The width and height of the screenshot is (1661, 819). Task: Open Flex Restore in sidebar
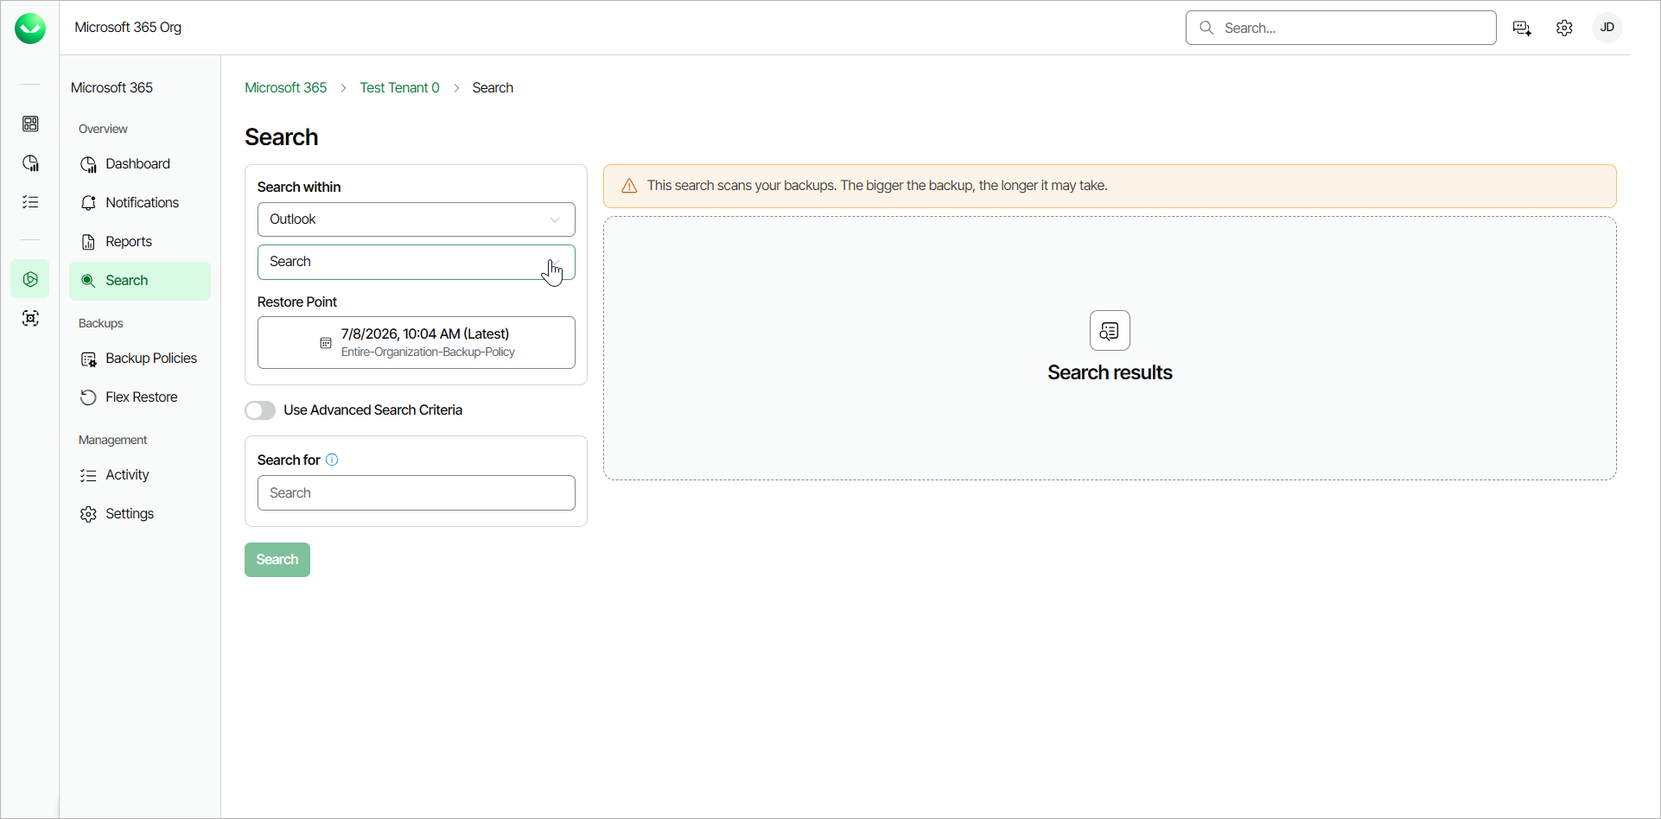pyautogui.click(x=140, y=397)
